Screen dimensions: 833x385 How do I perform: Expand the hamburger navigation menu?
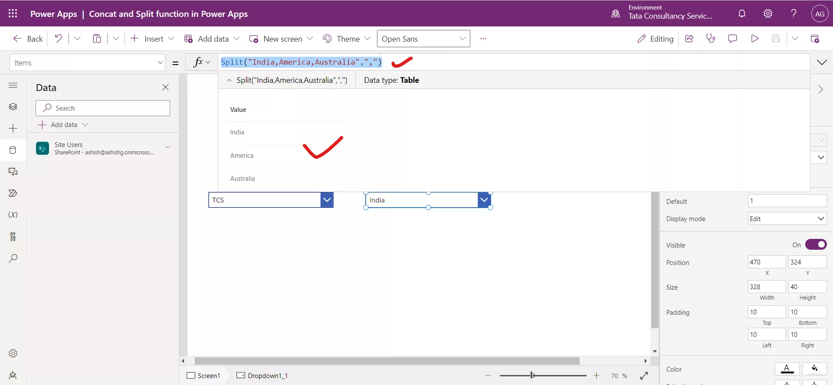(x=13, y=85)
